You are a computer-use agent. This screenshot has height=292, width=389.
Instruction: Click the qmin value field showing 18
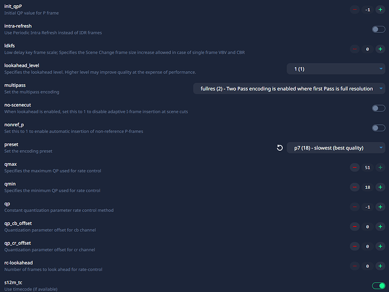pyautogui.click(x=367, y=187)
